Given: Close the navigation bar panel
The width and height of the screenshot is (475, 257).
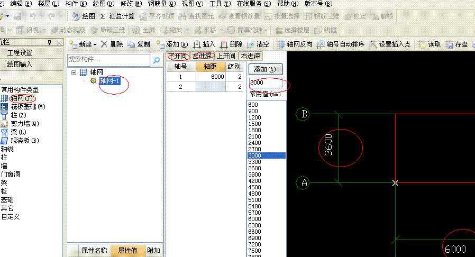Looking at the screenshot, I should [x=59, y=42].
